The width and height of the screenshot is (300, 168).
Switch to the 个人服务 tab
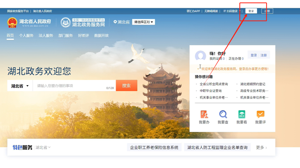coord(26,36)
